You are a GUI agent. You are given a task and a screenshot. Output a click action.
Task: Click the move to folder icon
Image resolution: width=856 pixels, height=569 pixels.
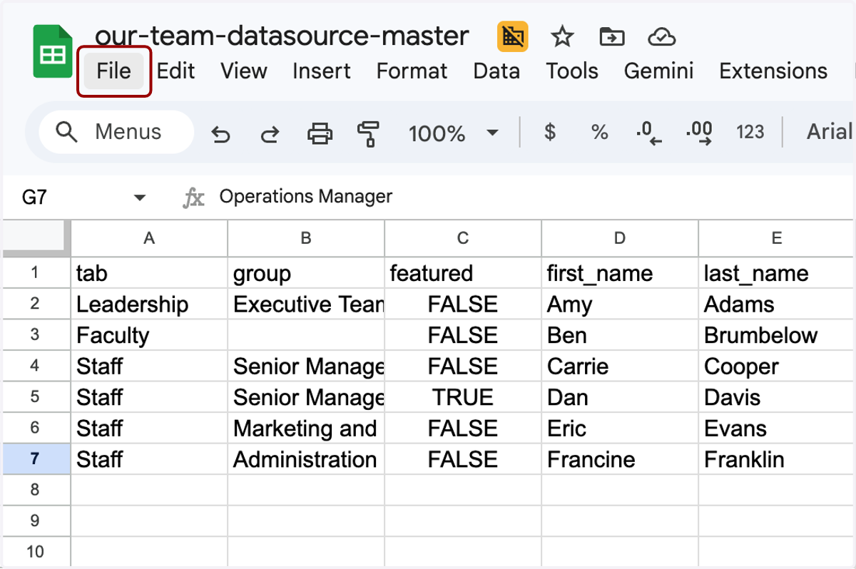612,36
